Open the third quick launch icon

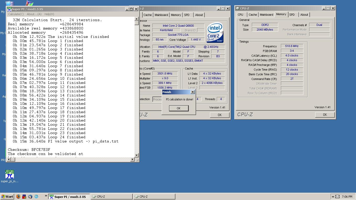click(30, 196)
